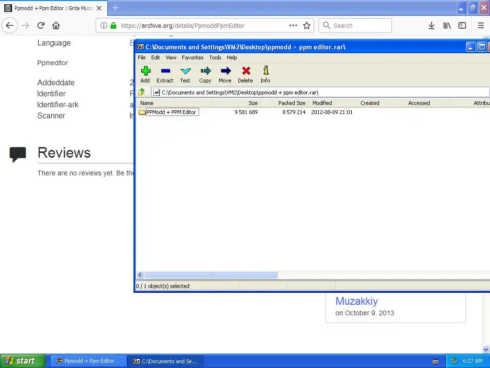This screenshot has height=368, width=490.
Task: Sort by the Created column header
Action: (379, 103)
